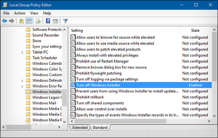Screen dimensions: 218x138
Task: Open the File menu
Action: tap(6, 13)
